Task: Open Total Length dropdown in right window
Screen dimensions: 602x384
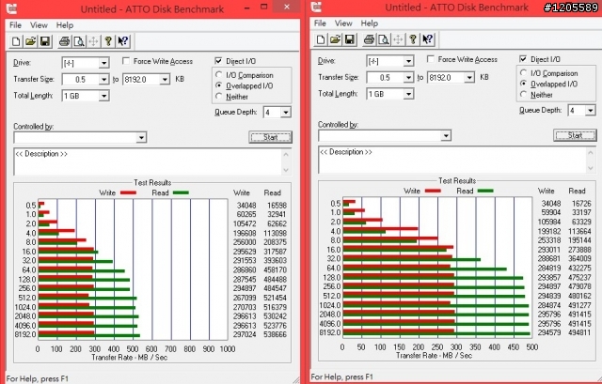Action: point(408,94)
